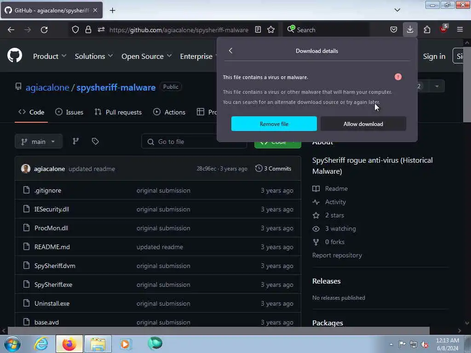Focus the browser Search box
This screenshot has height=353, width=471.
[x=326, y=30]
